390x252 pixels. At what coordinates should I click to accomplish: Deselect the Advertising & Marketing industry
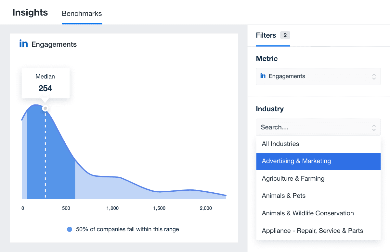point(296,161)
